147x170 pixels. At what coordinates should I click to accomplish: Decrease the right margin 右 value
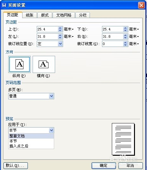point(125,38)
